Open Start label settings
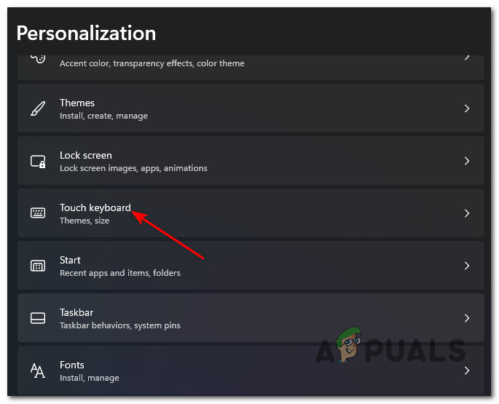This screenshot has width=499, height=404. (x=70, y=260)
